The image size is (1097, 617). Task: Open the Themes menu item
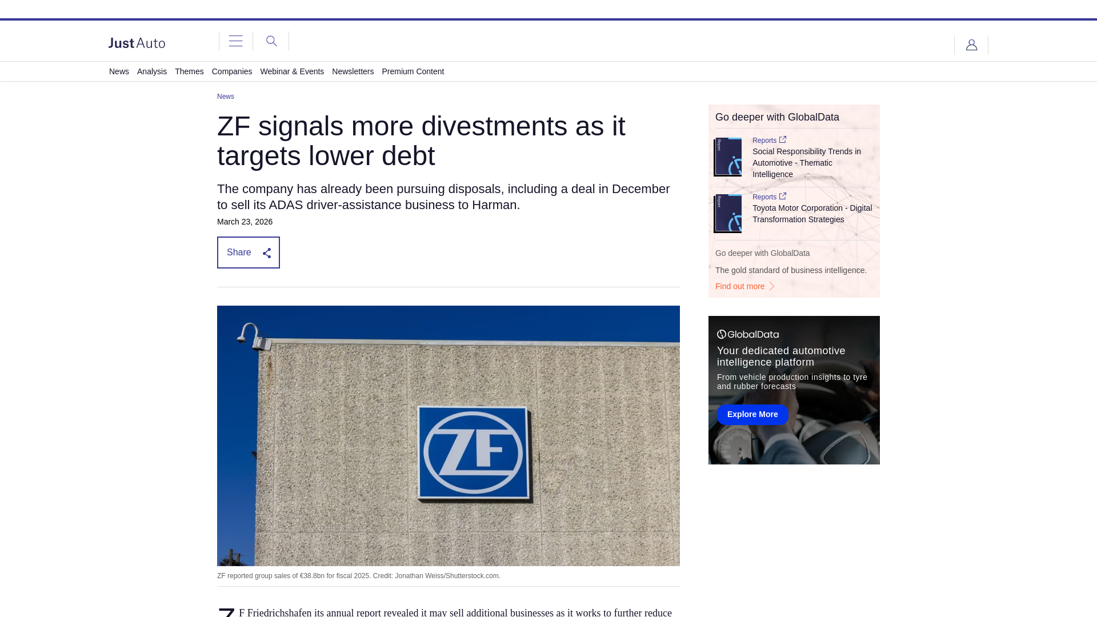tap(189, 71)
